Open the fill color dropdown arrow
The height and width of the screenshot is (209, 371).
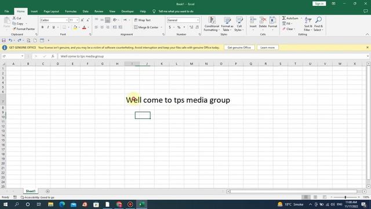tap(79, 27)
